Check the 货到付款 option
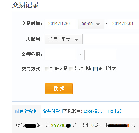 pyautogui.click(x=95, y=69)
